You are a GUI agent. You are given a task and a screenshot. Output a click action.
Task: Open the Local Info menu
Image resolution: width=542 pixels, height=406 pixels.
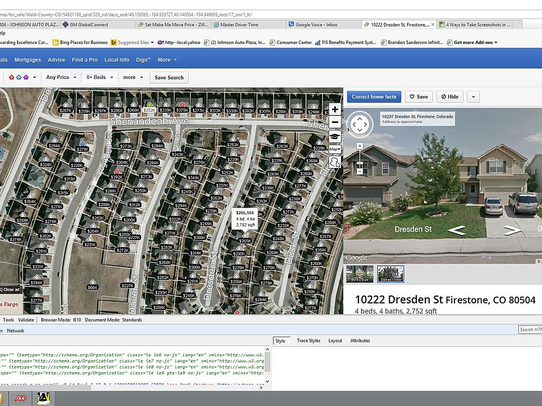click(117, 60)
